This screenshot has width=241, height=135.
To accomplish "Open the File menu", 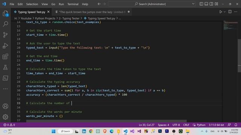I will [x=12, y=4].
